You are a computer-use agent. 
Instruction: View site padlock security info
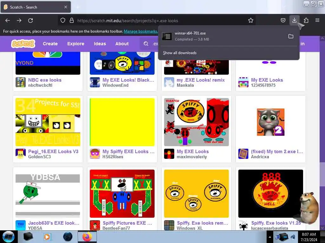[x=72, y=21]
